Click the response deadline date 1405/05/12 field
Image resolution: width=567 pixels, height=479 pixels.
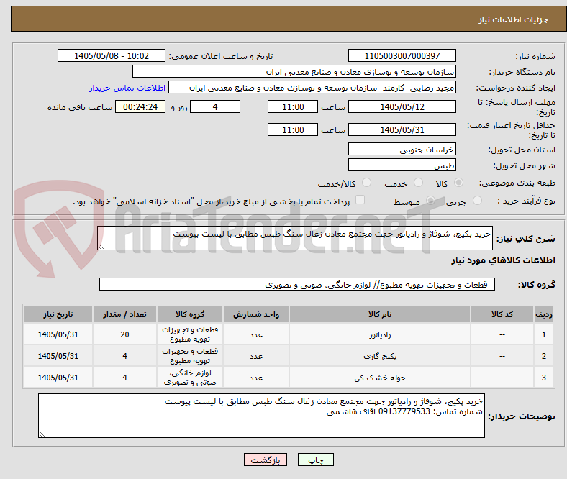[402, 106]
